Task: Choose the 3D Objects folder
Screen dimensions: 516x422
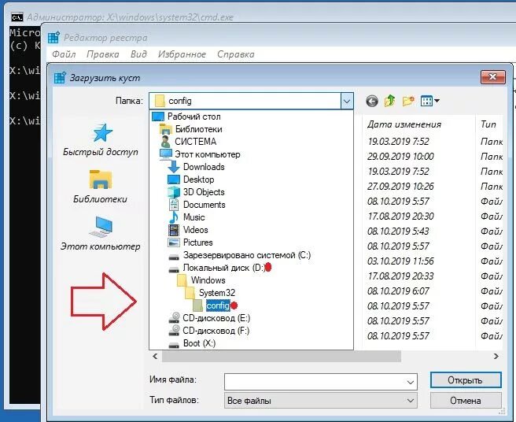Action: pyautogui.click(x=204, y=192)
